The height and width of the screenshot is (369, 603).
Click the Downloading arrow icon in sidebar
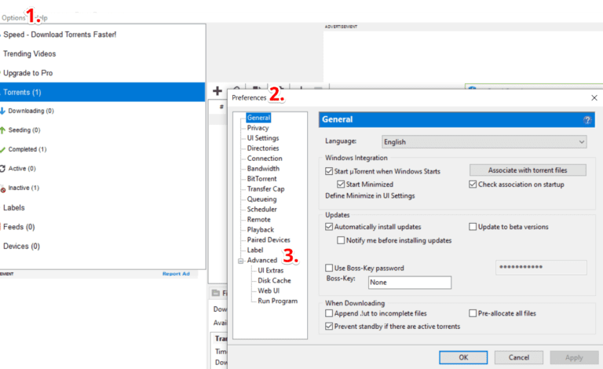click(x=2, y=111)
